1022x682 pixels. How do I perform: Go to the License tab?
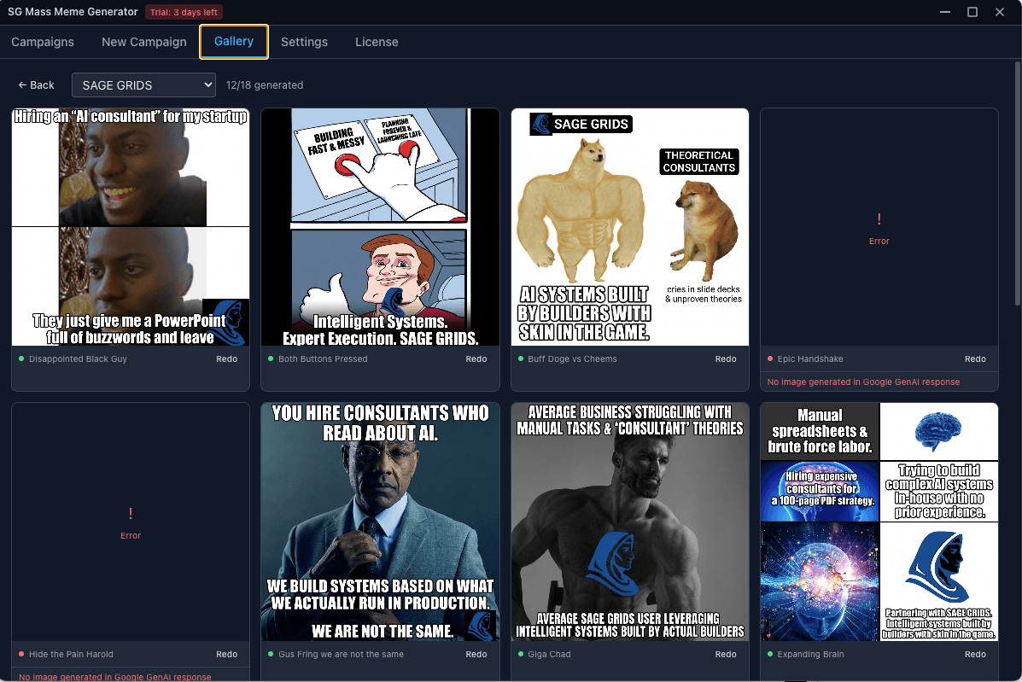pos(377,42)
